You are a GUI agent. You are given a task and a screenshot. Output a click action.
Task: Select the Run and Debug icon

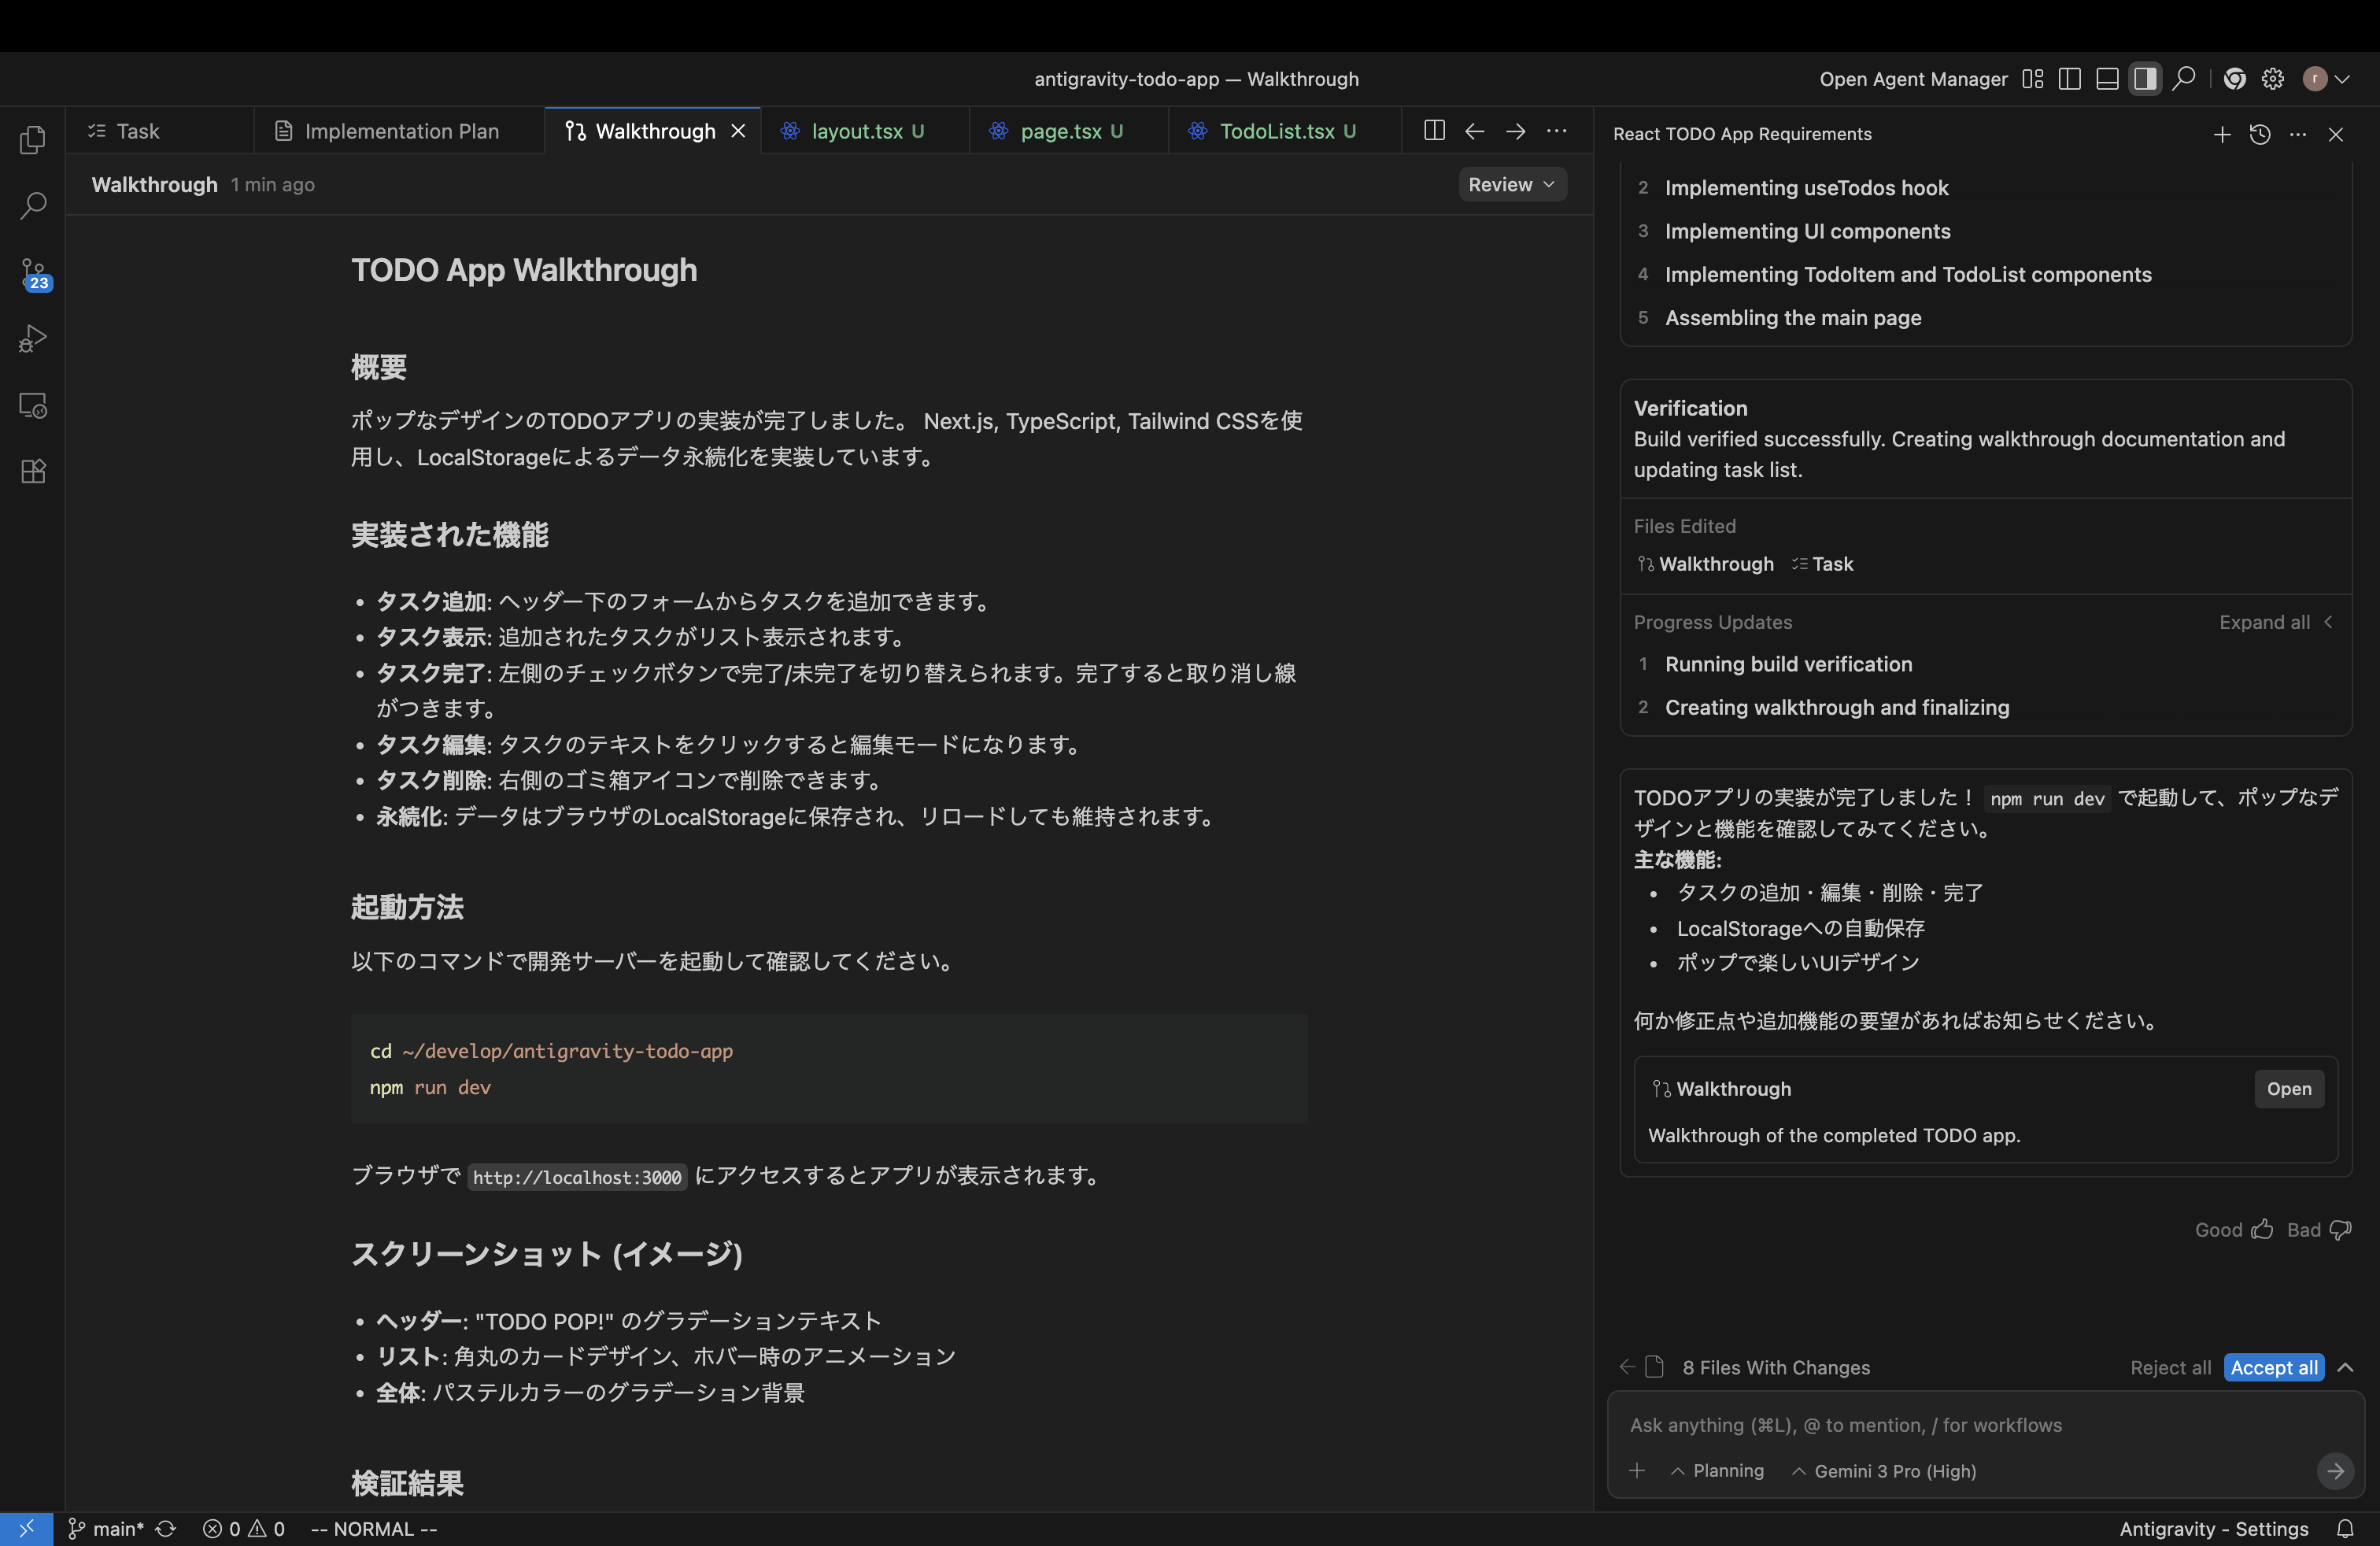[x=33, y=339]
